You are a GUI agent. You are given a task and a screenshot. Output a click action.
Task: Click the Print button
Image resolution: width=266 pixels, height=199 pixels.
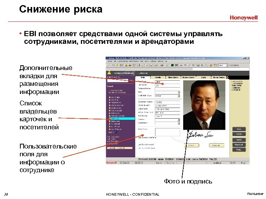[239, 150]
